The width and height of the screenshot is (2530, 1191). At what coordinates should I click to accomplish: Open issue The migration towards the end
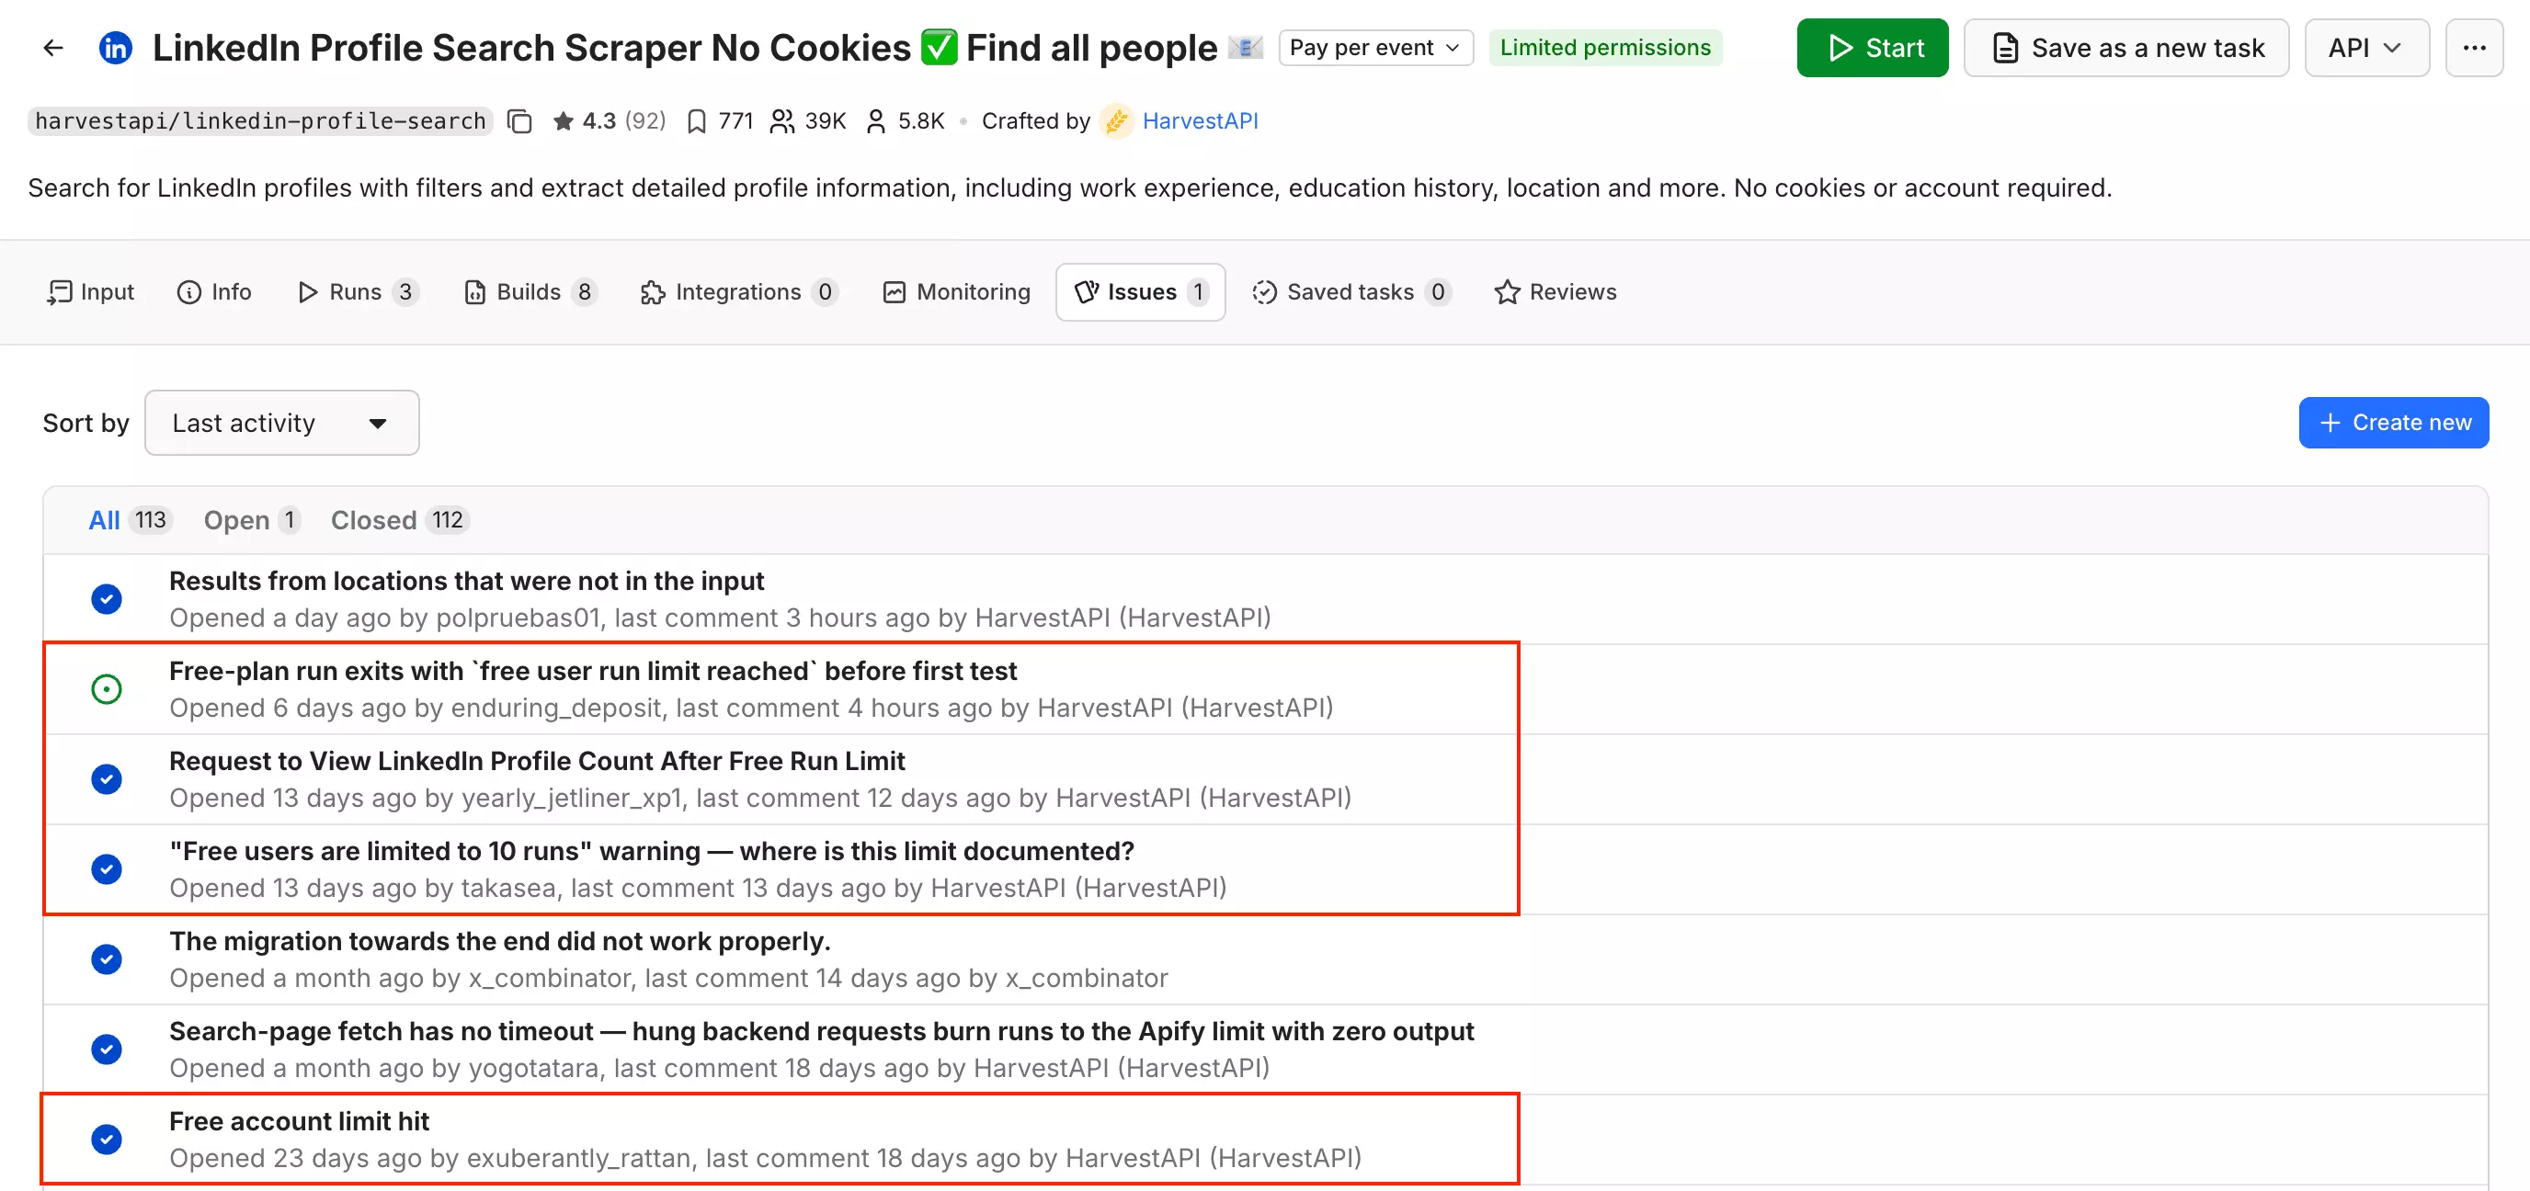(x=500, y=942)
